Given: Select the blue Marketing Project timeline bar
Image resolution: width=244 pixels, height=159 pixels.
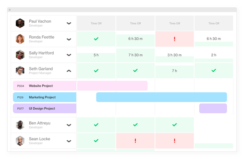Looking at the screenshot, I should point(161,97).
